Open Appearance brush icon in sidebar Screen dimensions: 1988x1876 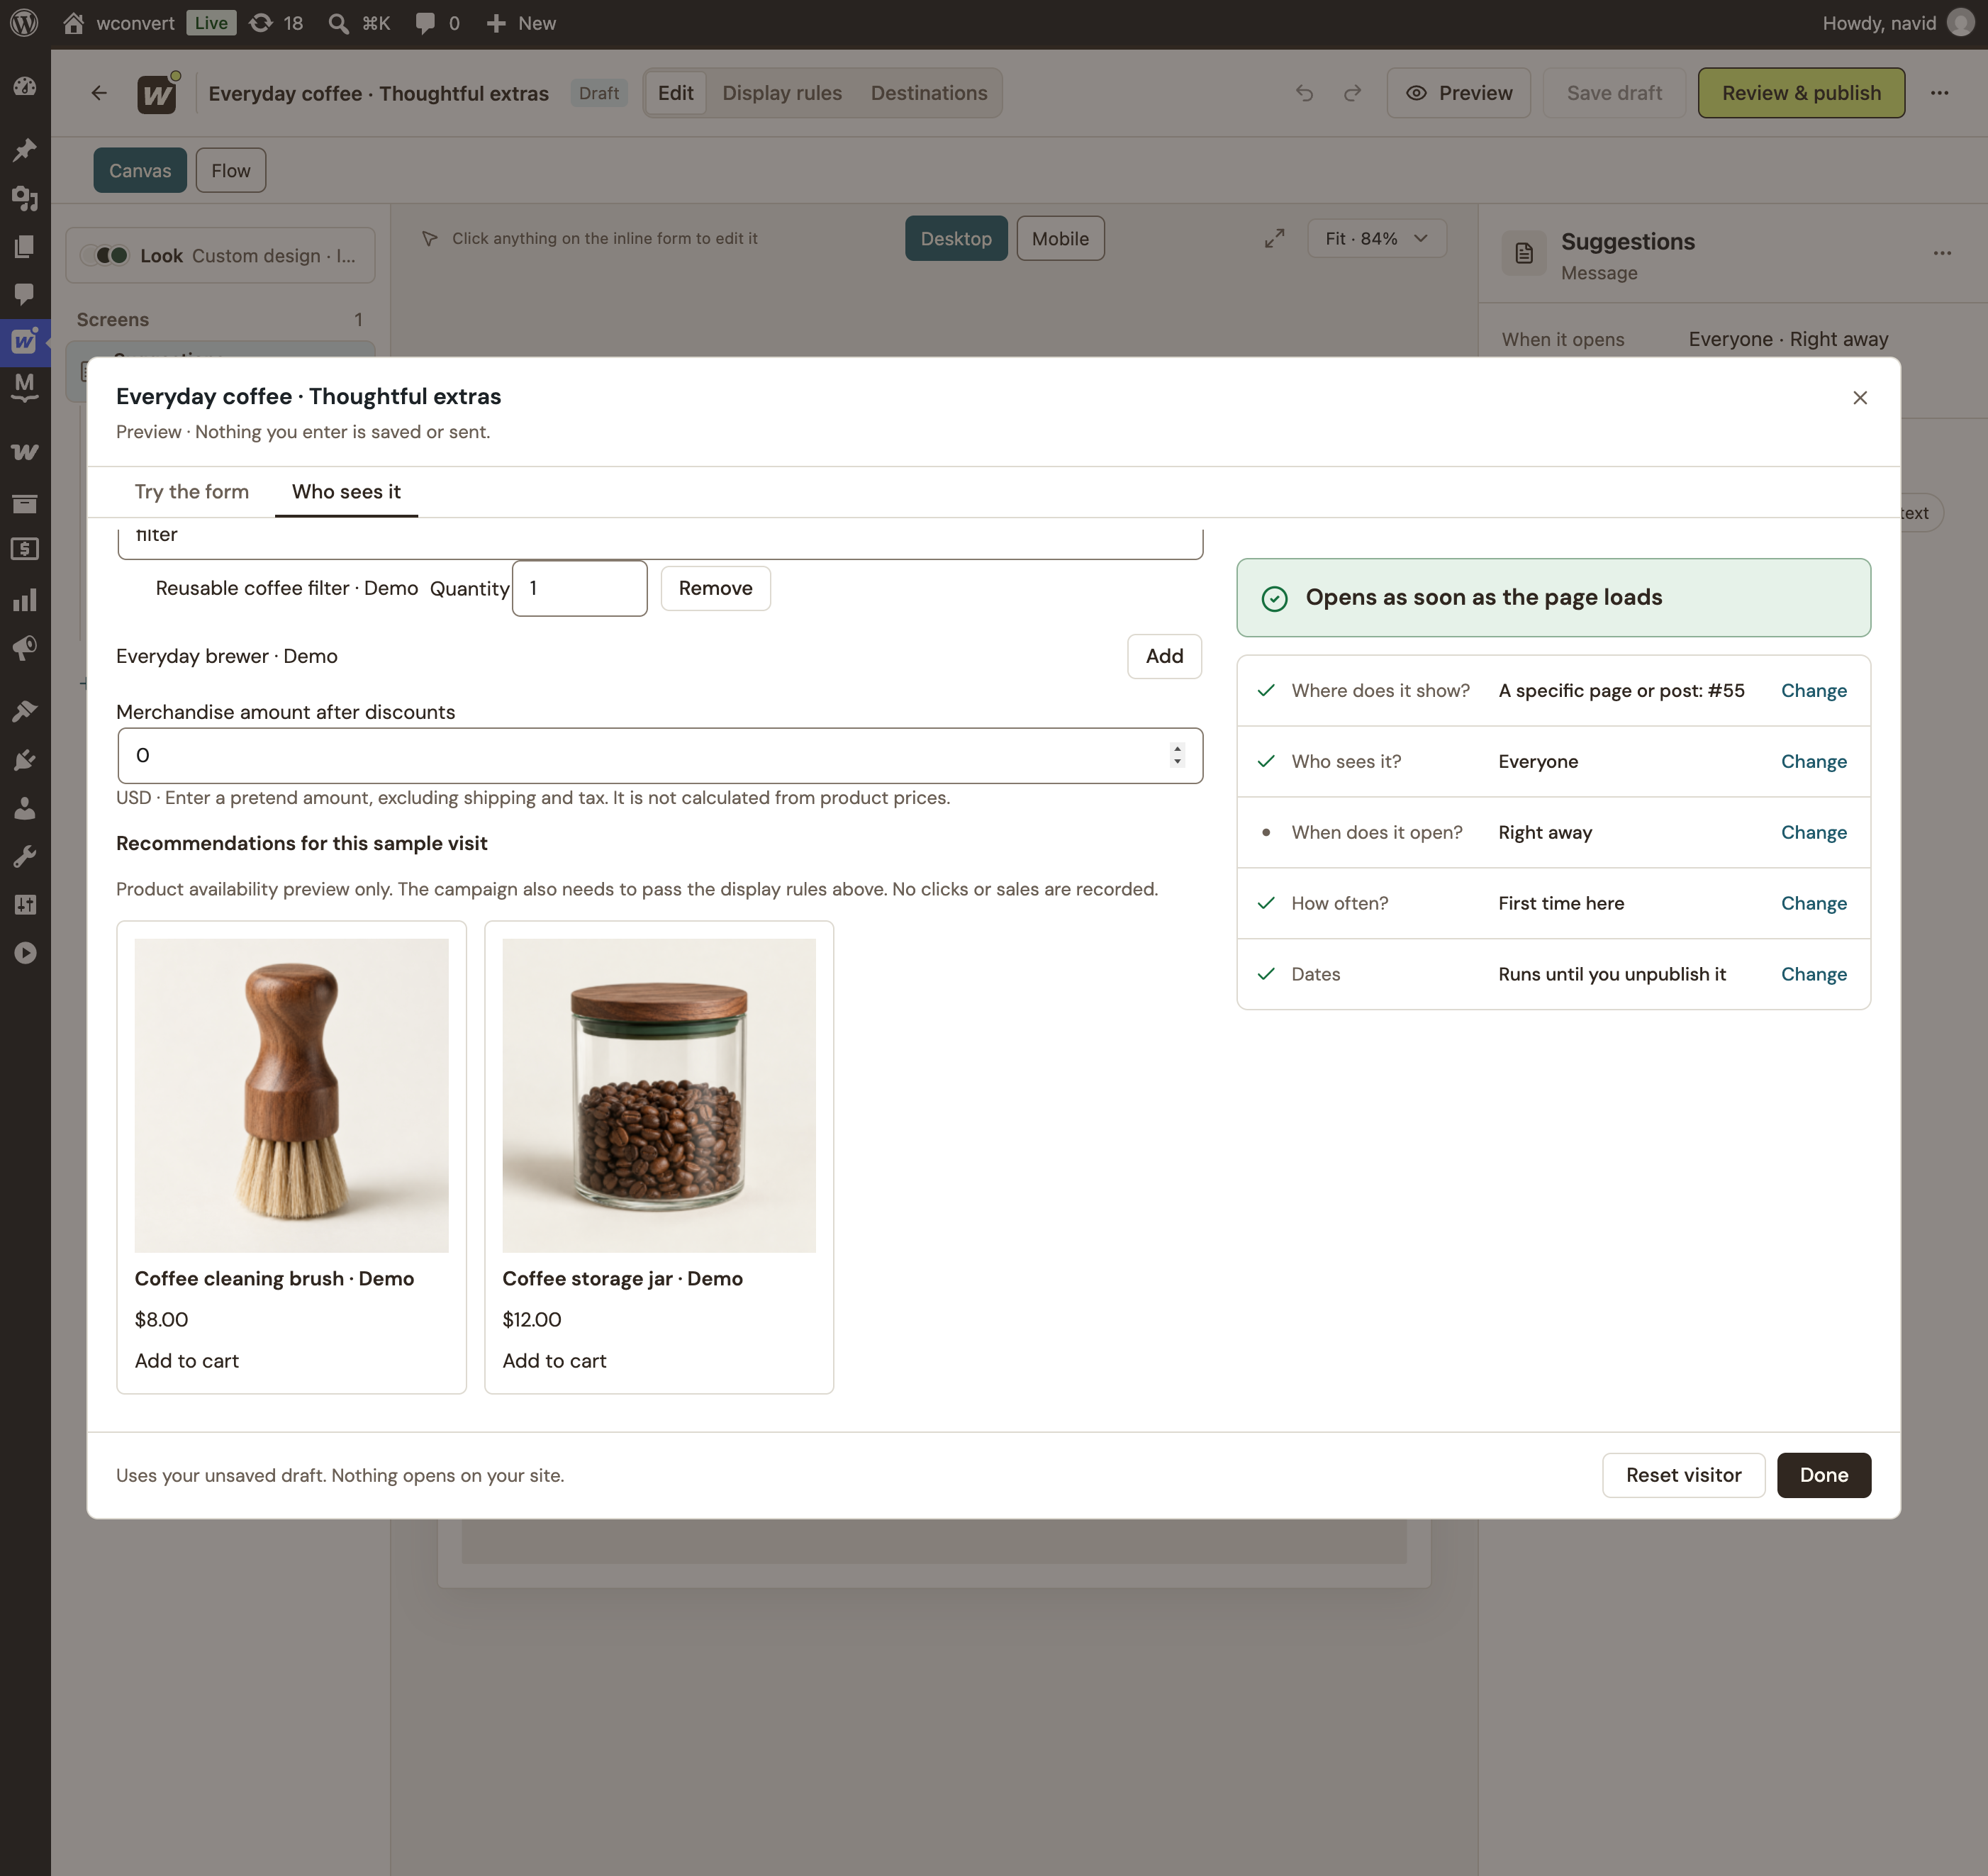click(25, 711)
